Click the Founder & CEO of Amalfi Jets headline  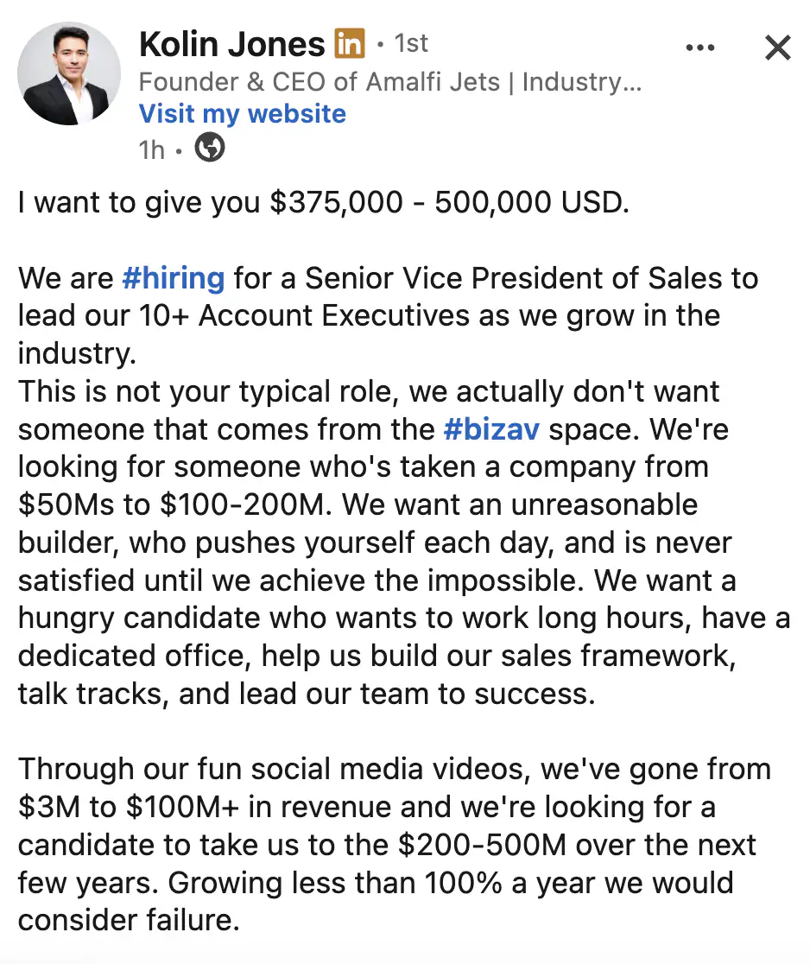click(x=389, y=82)
